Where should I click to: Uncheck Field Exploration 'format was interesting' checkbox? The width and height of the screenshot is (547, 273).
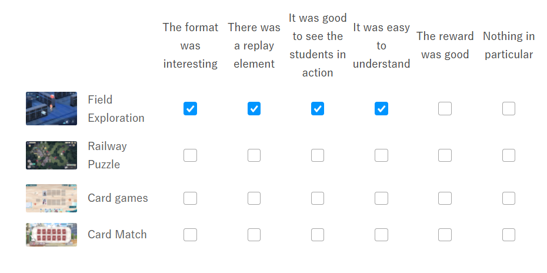[x=190, y=109]
